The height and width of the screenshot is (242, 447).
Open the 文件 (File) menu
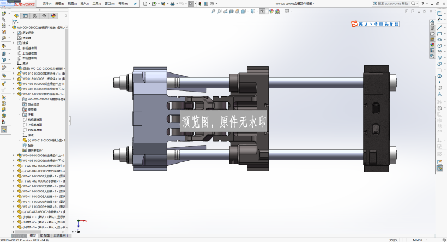tap(47, 4)
